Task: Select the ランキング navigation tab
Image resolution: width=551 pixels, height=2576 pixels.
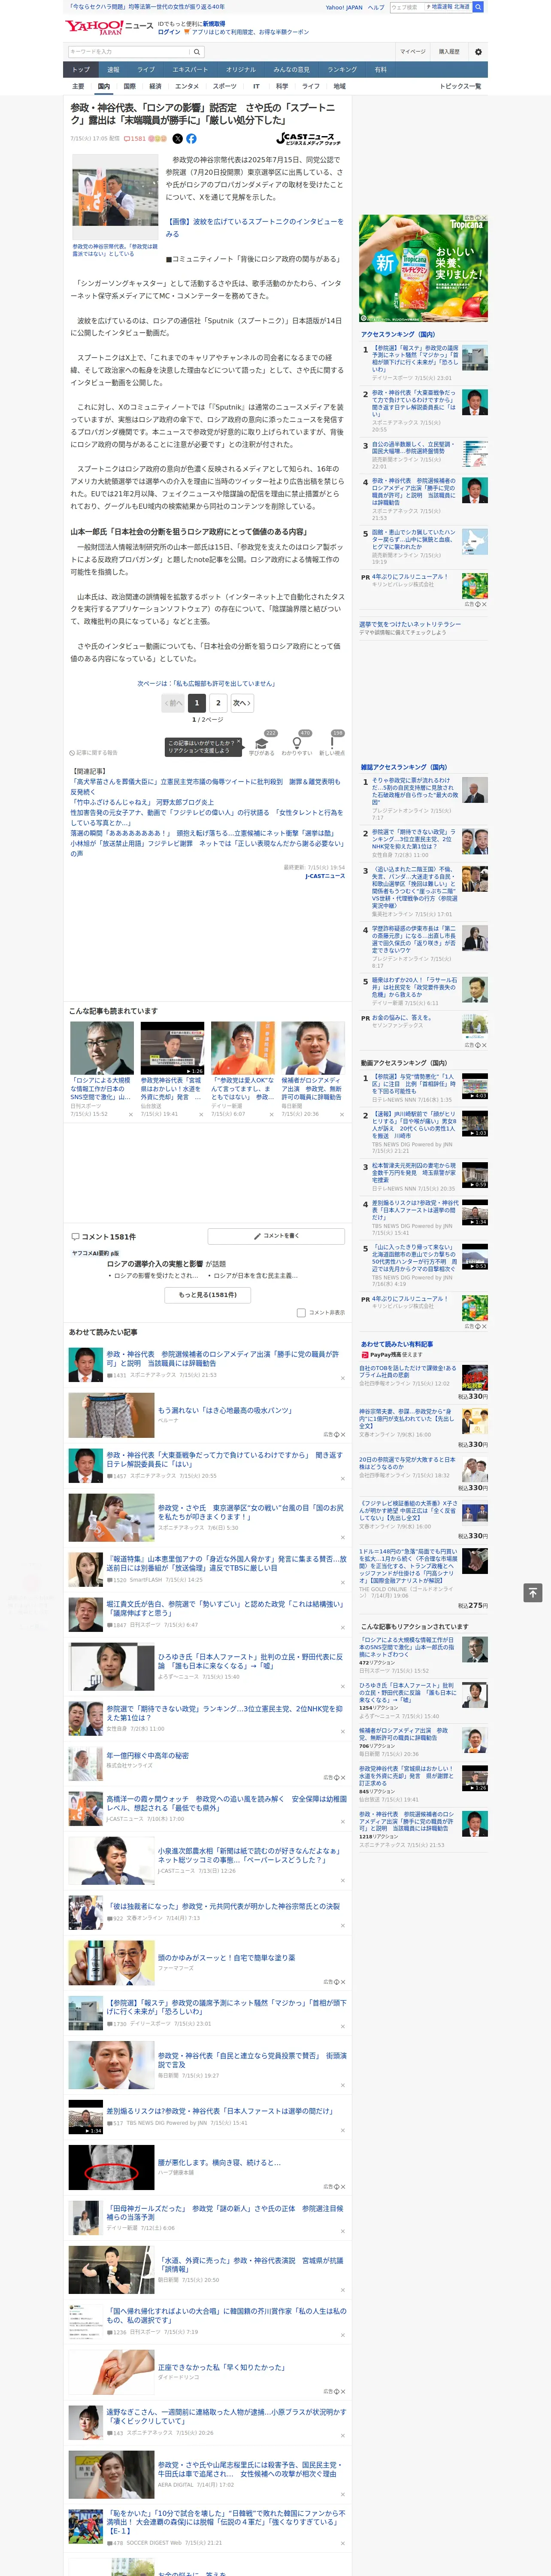Action: pos(342,70)
